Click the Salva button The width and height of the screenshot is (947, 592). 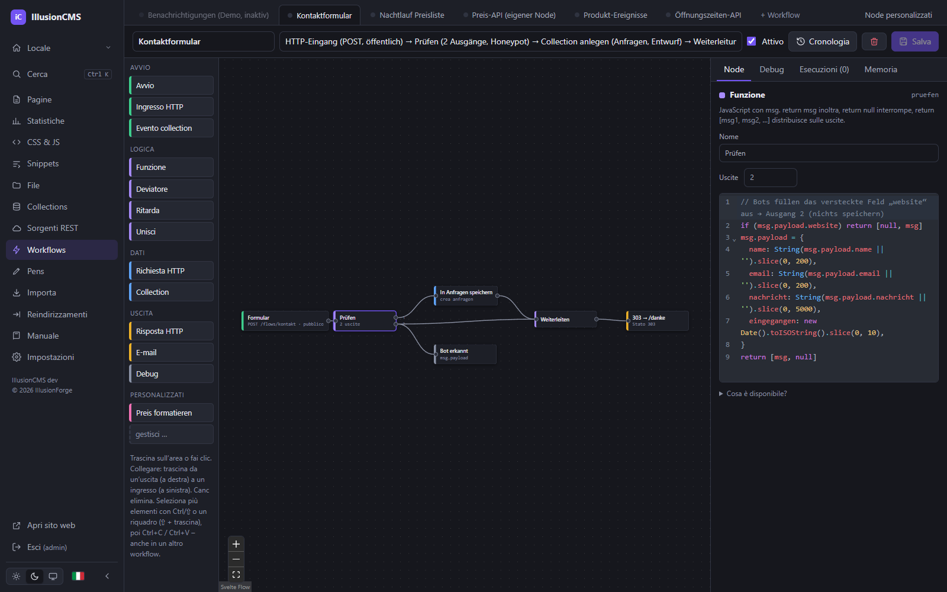tap(915, 41)
